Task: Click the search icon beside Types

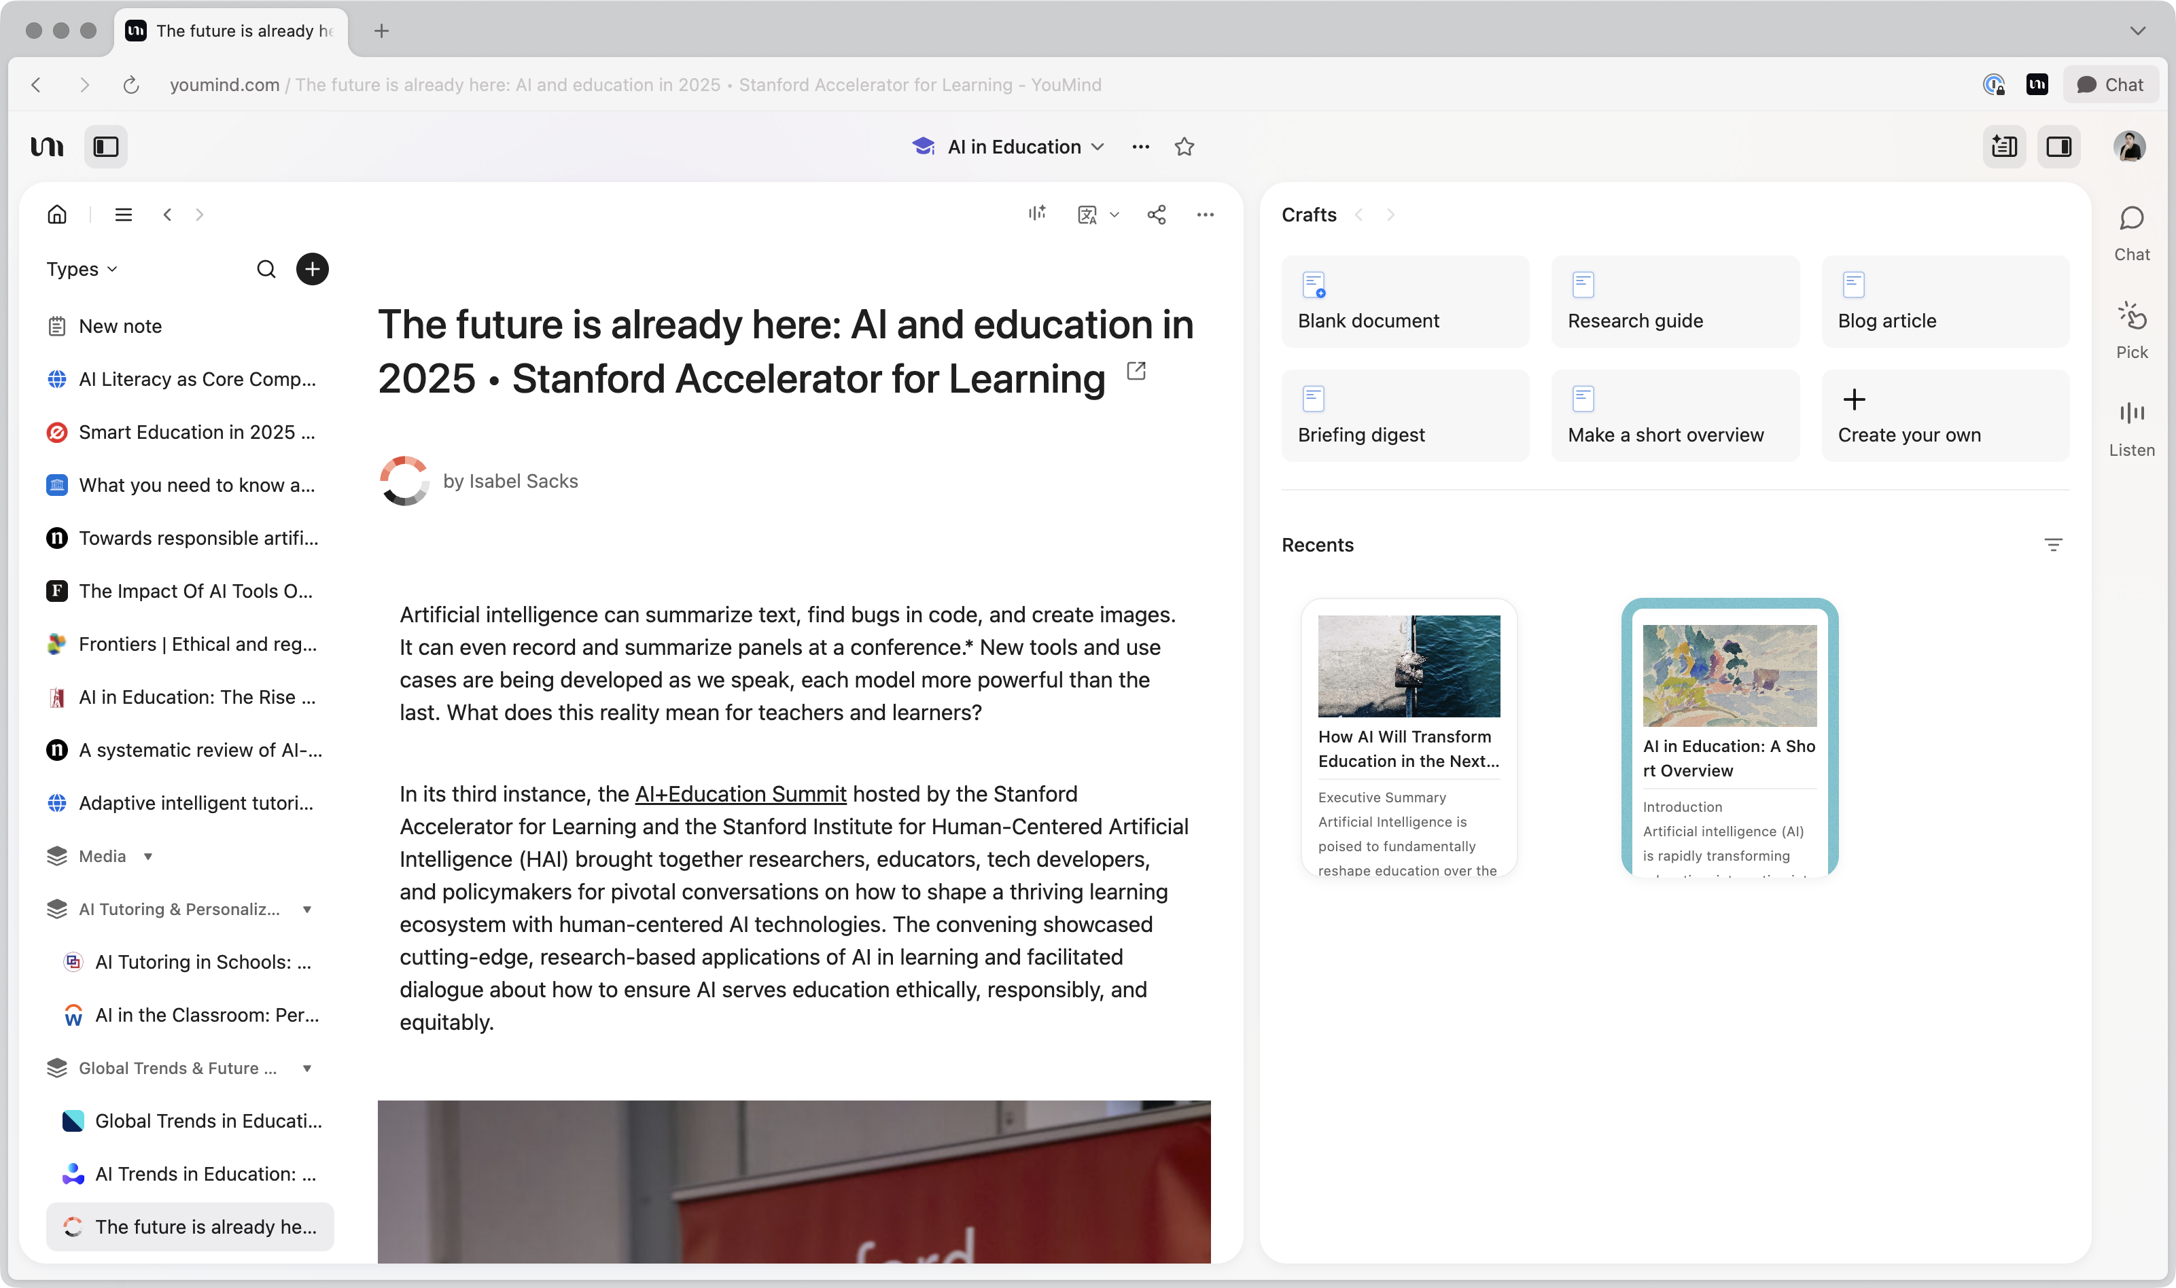Action: (x=266, y=269)
